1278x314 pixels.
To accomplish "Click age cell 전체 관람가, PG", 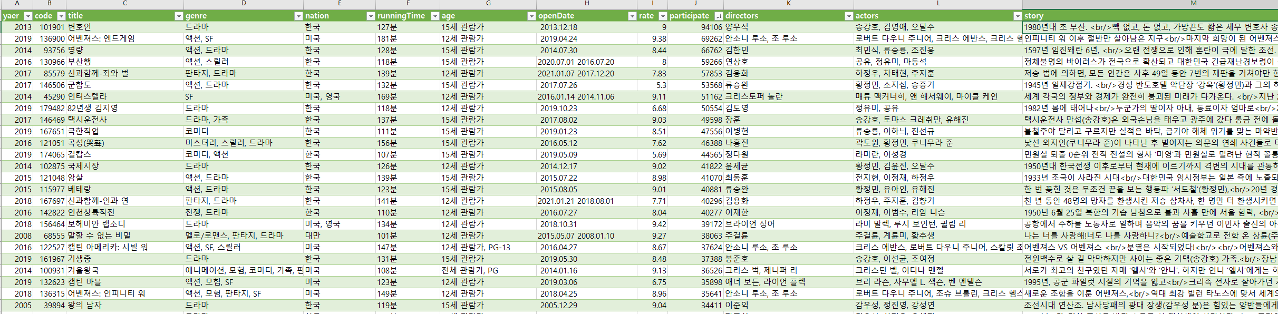I will (x=488, y=270).
